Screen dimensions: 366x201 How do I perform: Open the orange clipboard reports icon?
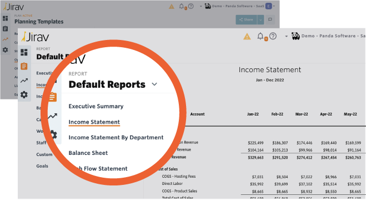(x=24, y=66)
